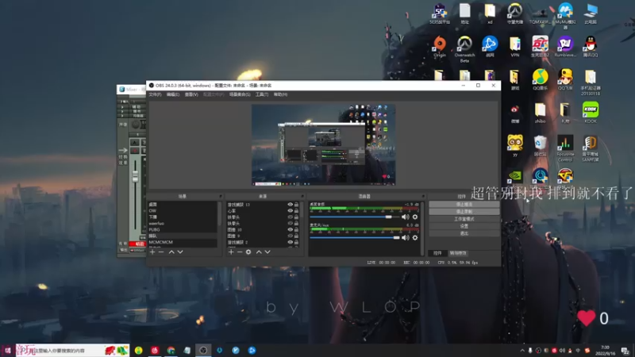Click the scenes list scrollbar
Image resolution: width=635 pixels, height=357 pixels.
pos(220,214)
